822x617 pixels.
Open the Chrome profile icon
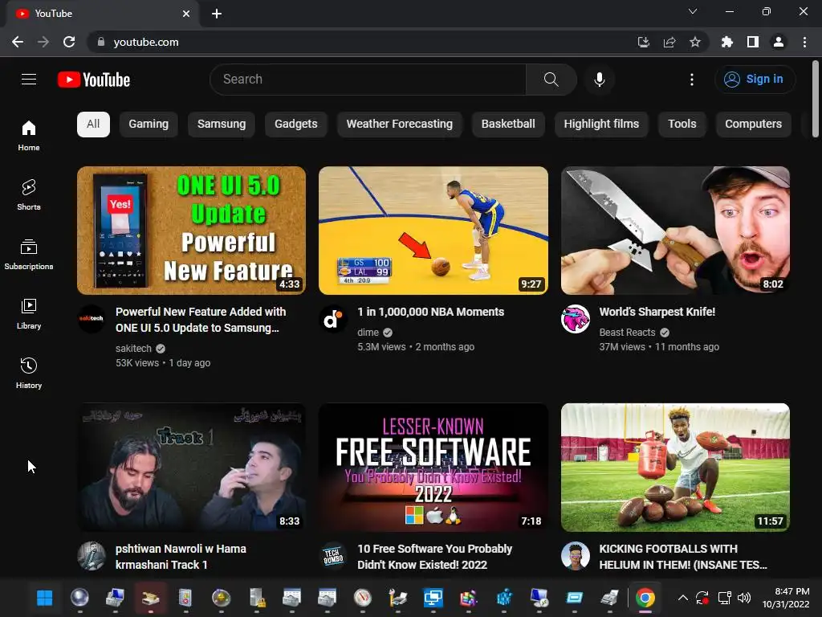click(779, 42)
